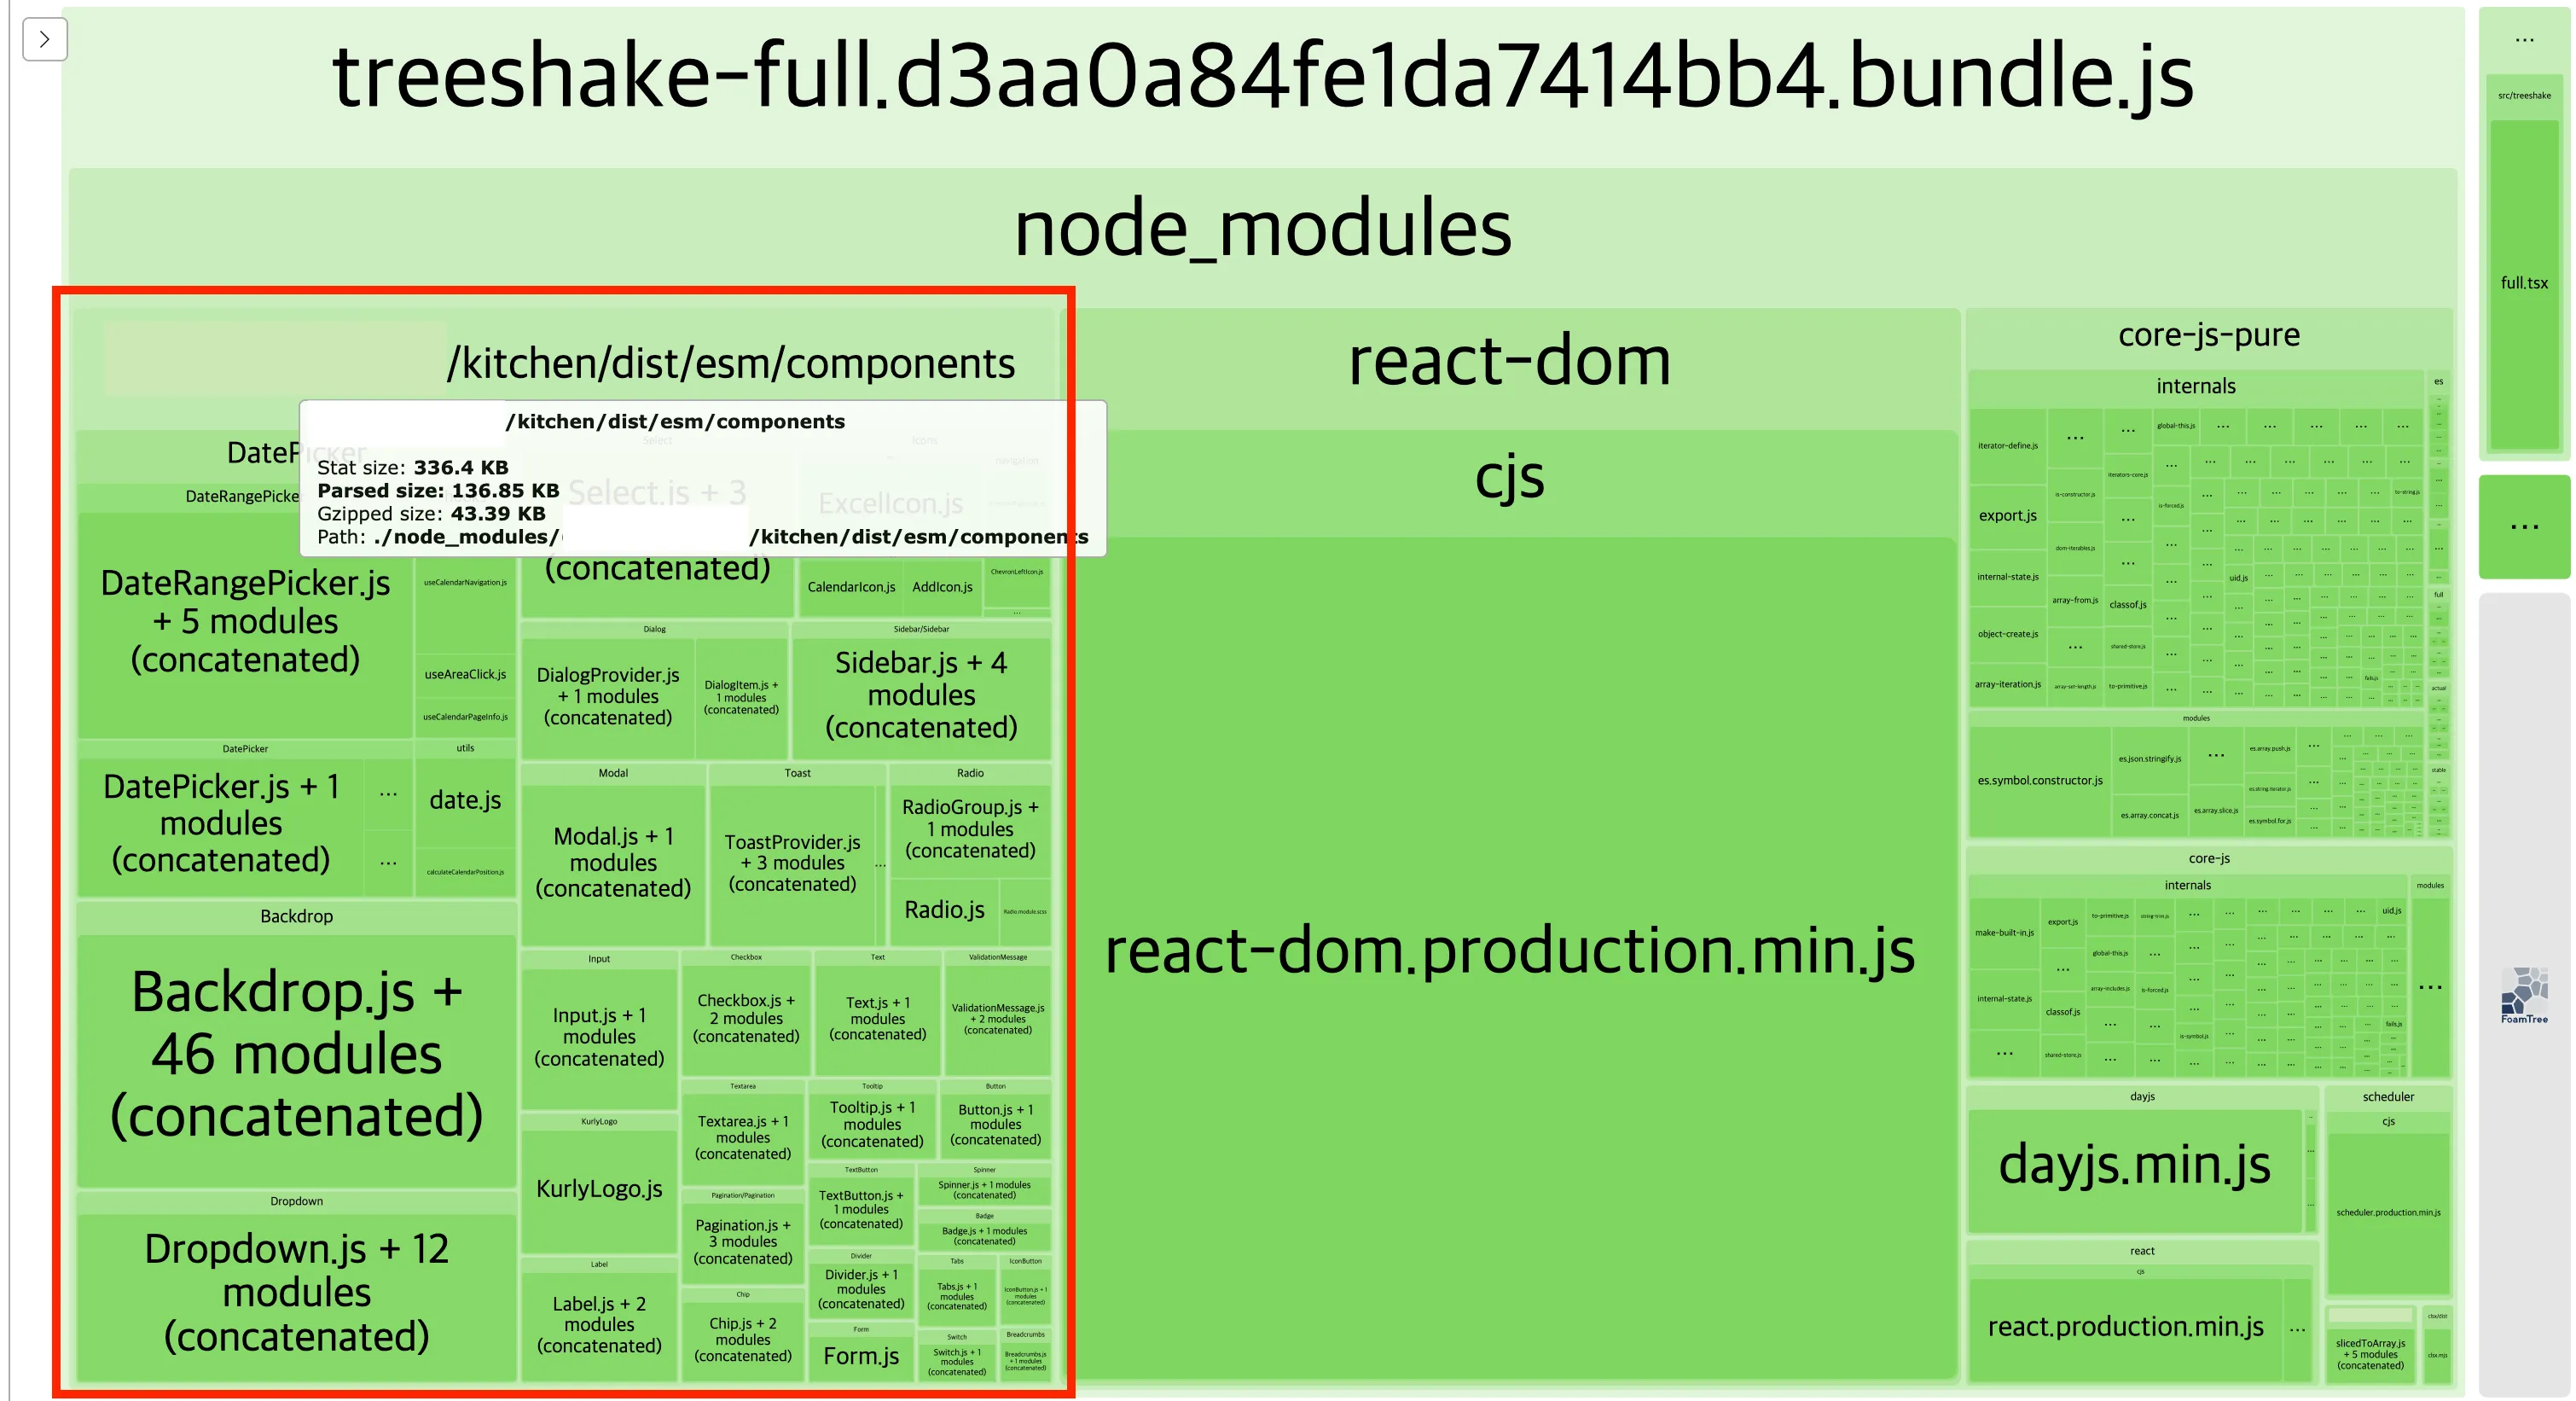The height and width of the screenshot is (1401, 2576).
Task: Click the CalendarIcon.js cell
Action: pos(851,588)
